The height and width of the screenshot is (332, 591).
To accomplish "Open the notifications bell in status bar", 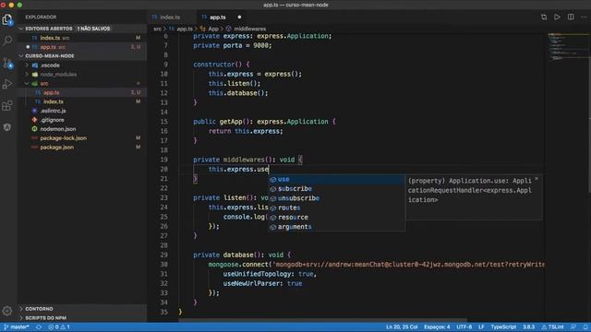I will coord(585,327).
